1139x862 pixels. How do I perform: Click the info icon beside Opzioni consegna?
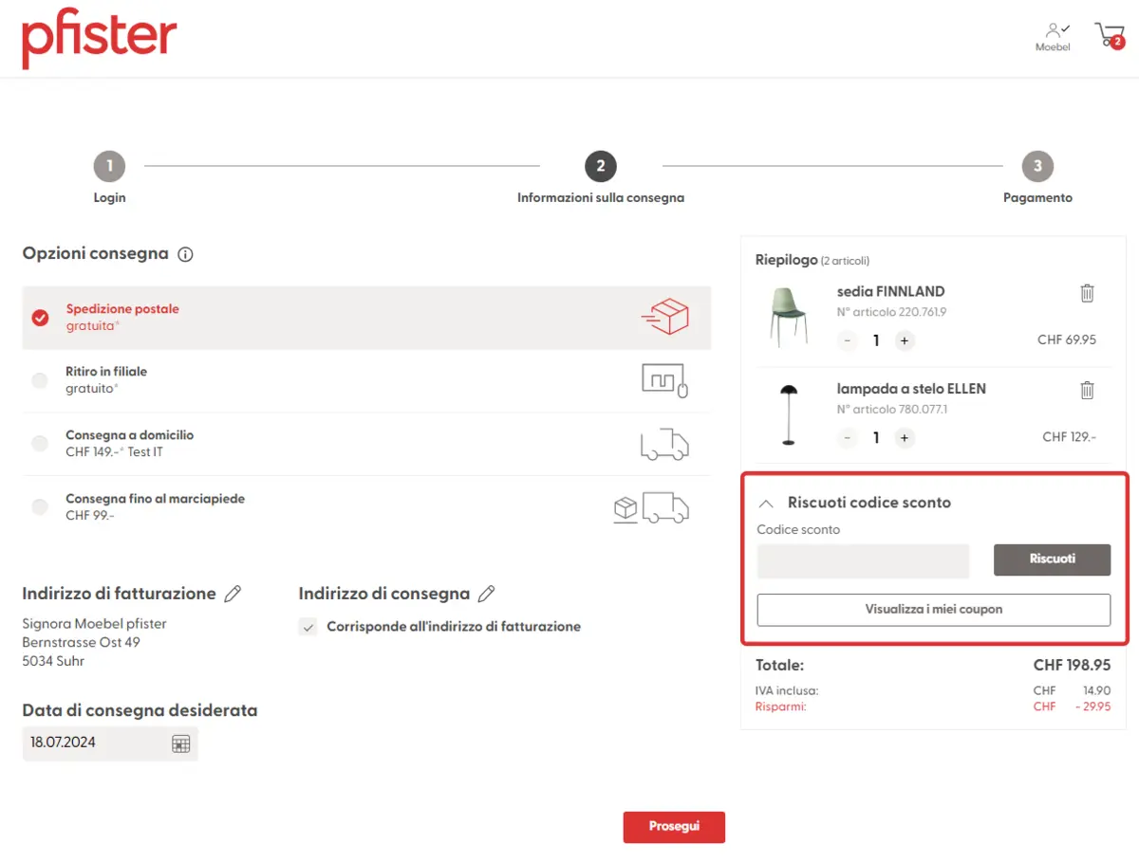tap(186, 254)
